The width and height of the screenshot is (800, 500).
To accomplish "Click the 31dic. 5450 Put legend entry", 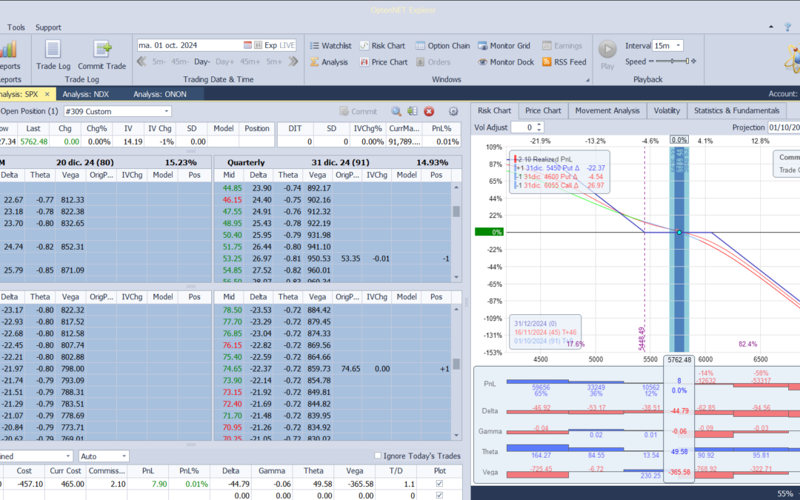I will coord(560,168).
